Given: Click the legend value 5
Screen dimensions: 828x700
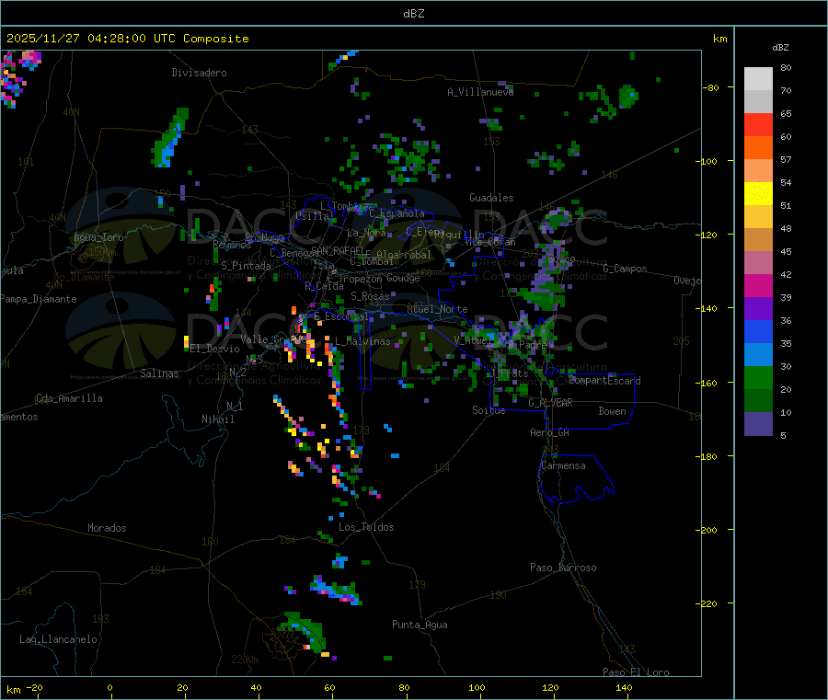Looking at the screenshot, I should tap(783, 435).
